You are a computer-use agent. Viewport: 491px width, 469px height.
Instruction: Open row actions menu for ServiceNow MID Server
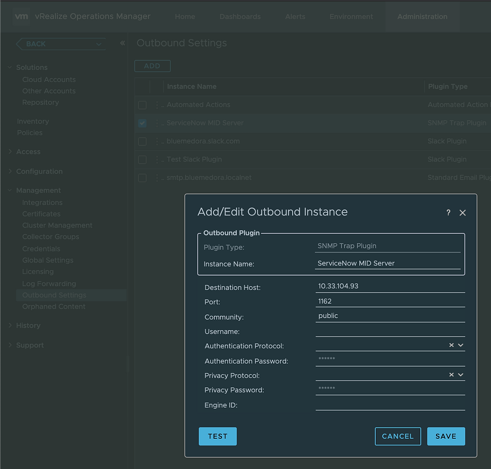[x=157, y=123]
